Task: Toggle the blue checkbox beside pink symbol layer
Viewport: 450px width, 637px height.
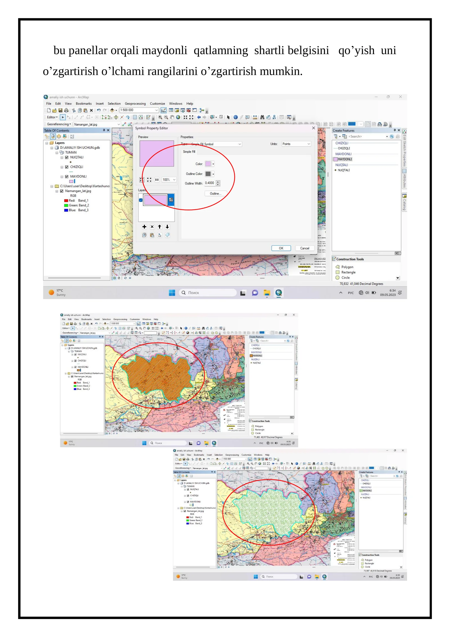Action: click(x=141, y=200)
